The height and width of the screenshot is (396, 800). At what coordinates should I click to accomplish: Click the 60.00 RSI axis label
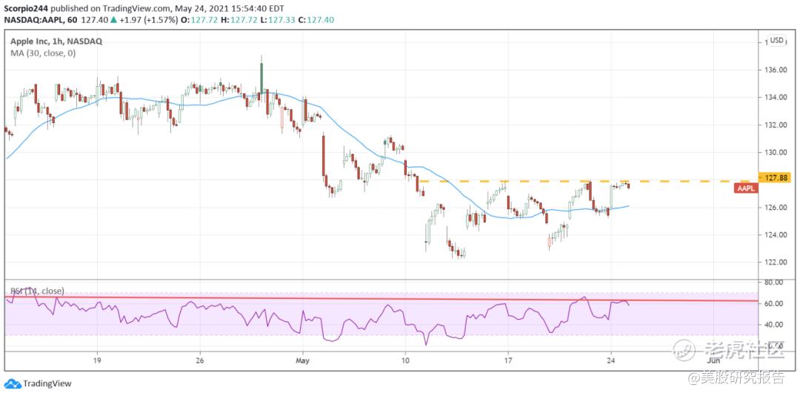pos(773,303)
